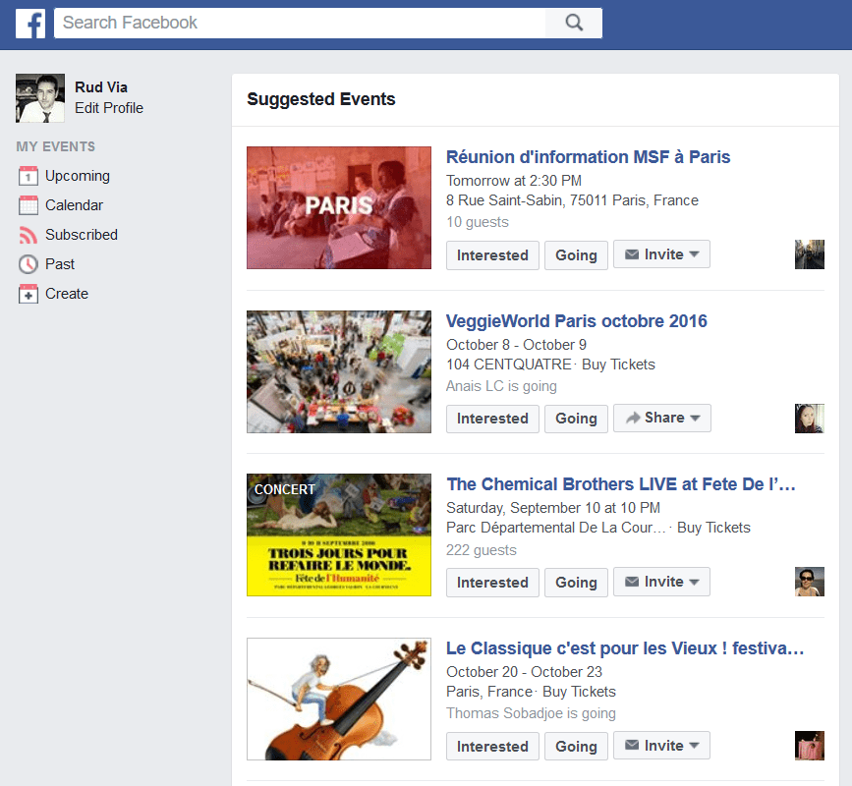Open The Chemical Brothers LIVE event
The height and width of the screenshot is (786, 852).
coord(621,484)
